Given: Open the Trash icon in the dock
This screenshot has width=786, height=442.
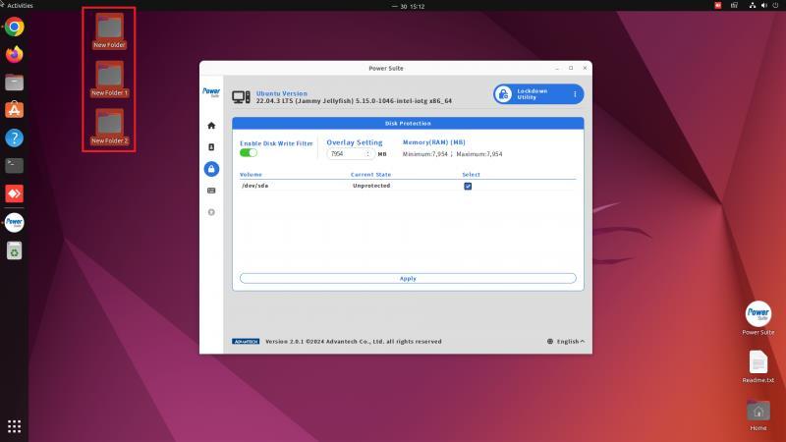Looking at the screenshot, I should [14, 250].
